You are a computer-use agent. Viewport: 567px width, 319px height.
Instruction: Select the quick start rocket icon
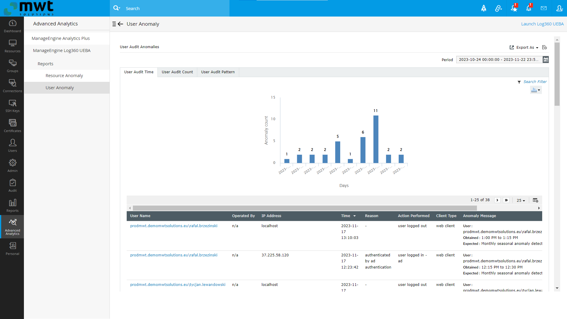pyautogui.click(x=484, y=8)
